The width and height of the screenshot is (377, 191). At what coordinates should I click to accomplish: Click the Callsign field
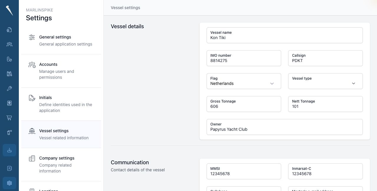click(325, 58)
